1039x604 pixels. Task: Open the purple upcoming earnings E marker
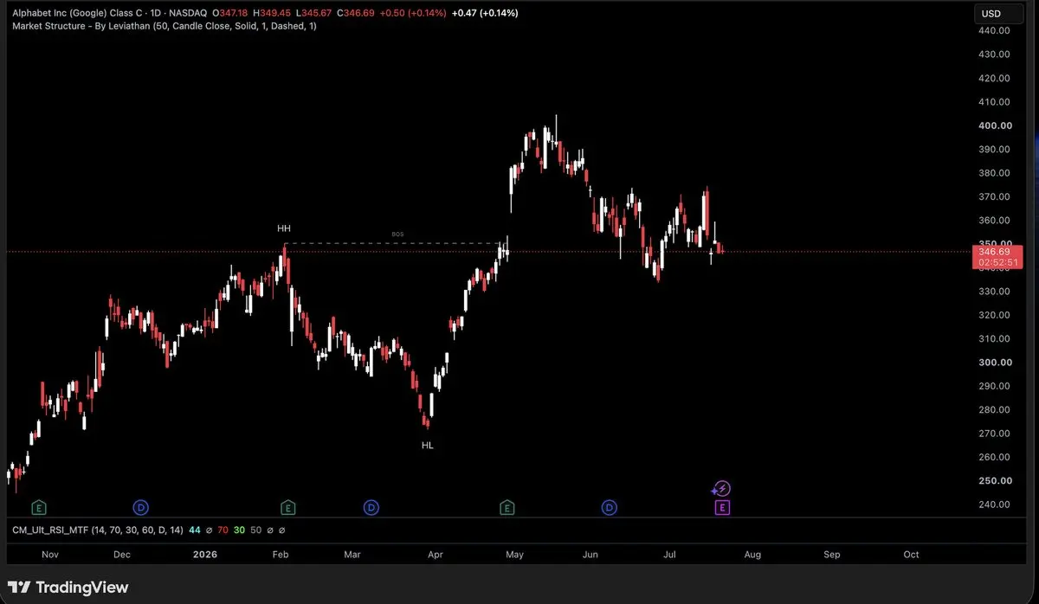(x=722, y=508)
